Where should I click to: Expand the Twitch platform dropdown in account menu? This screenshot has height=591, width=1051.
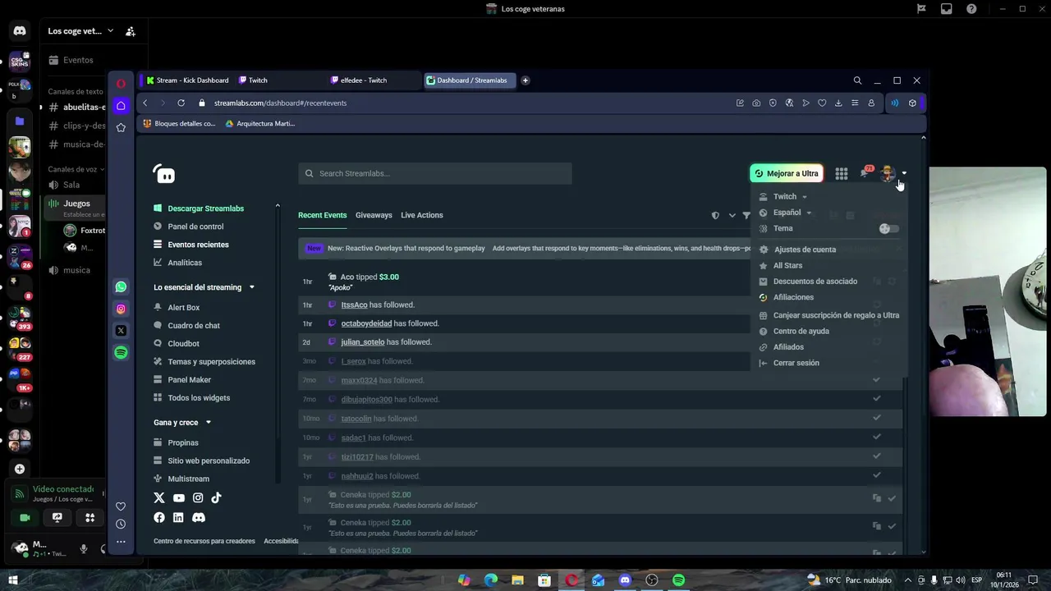point(790,197)
